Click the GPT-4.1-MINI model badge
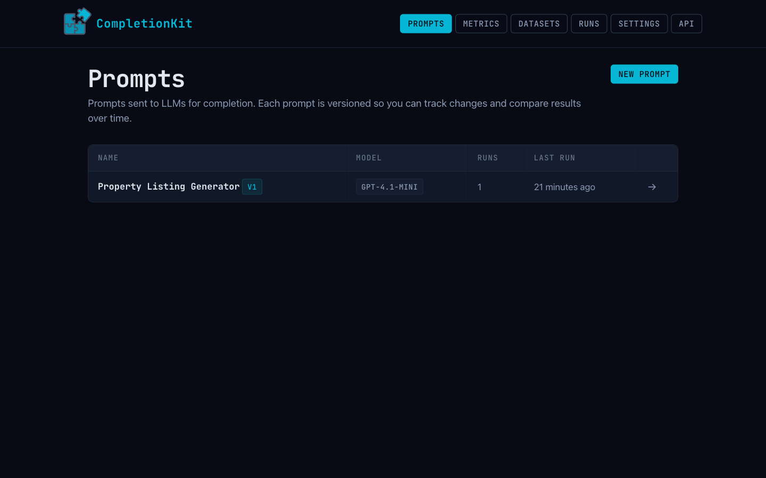This screenshot has width=766, height=478. tap(389, 187)
